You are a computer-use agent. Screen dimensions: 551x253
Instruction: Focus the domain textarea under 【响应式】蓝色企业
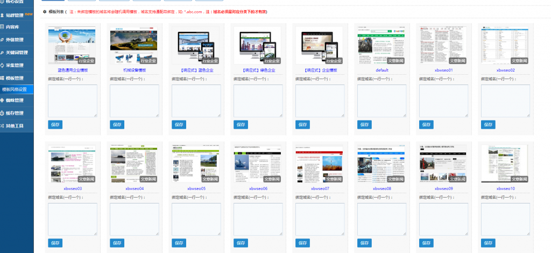coord(196,100)
